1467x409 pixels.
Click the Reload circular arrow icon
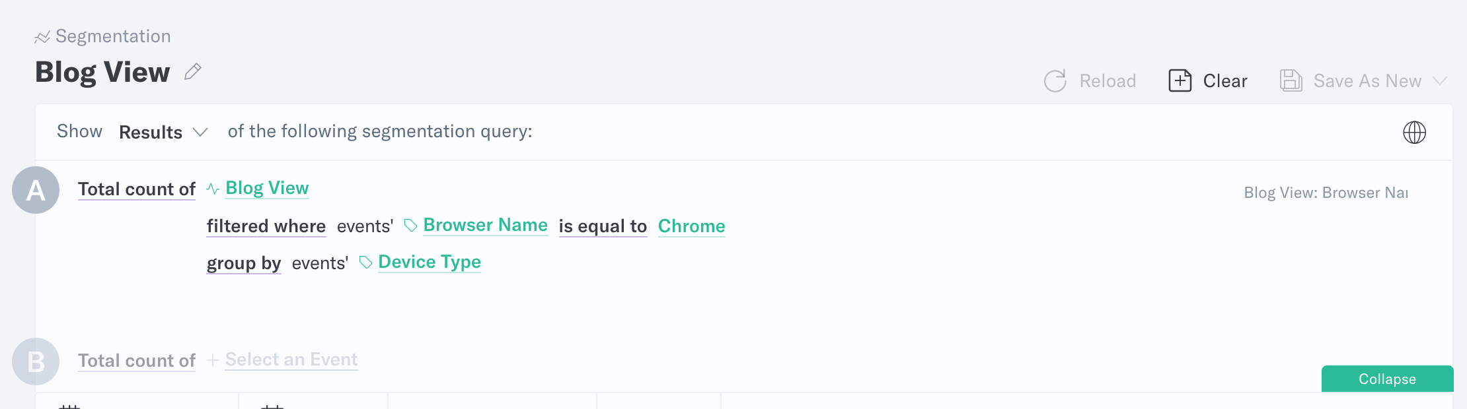coord(1055,81)
